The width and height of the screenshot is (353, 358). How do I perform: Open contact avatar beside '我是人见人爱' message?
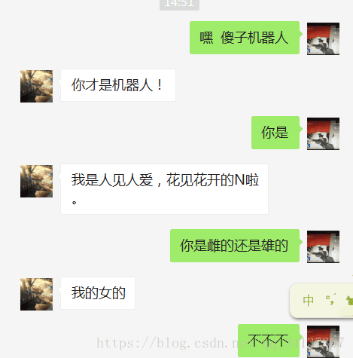36,181
